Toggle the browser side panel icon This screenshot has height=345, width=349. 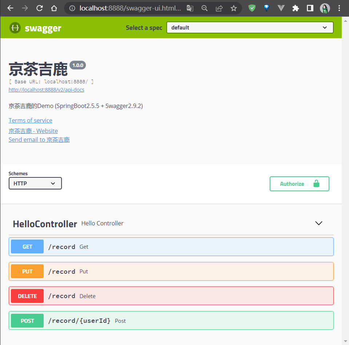click(x=310, y=8)
